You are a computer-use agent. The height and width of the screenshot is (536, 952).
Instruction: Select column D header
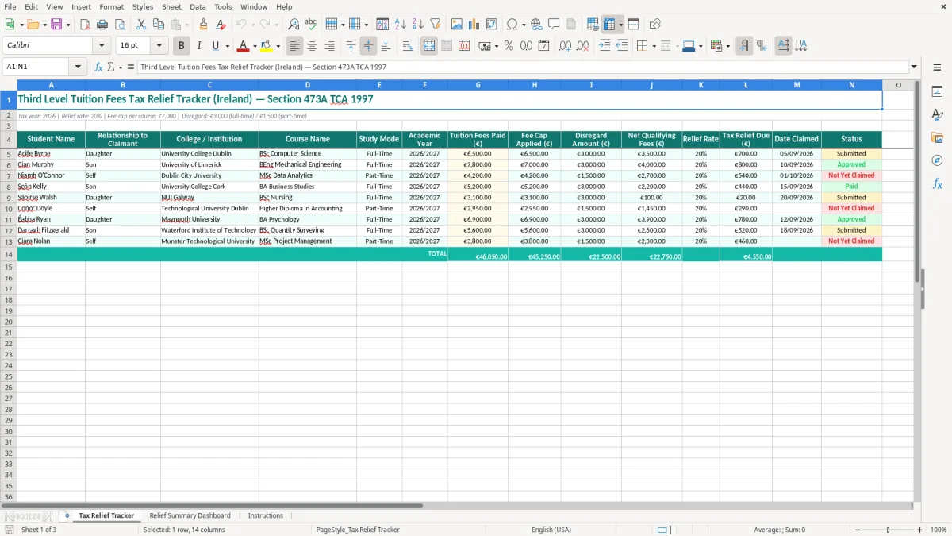tap(308, 85)
